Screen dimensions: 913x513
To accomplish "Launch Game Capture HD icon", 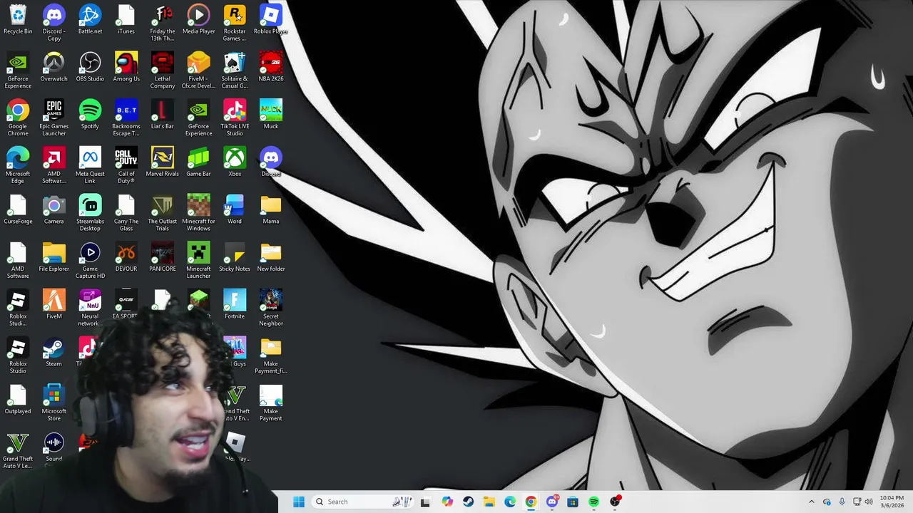I will tap(90, 261).
